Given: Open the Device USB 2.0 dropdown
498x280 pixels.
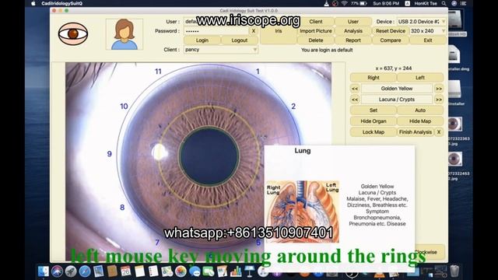Looking at the screenshot, I should click(422, 22).
